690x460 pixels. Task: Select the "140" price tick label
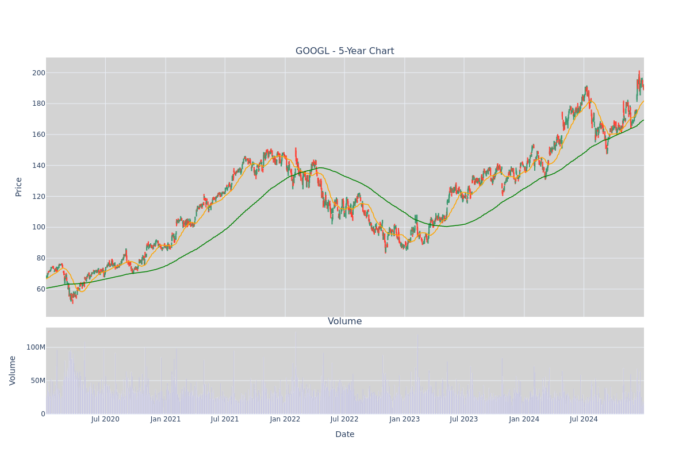pos(39,166)
